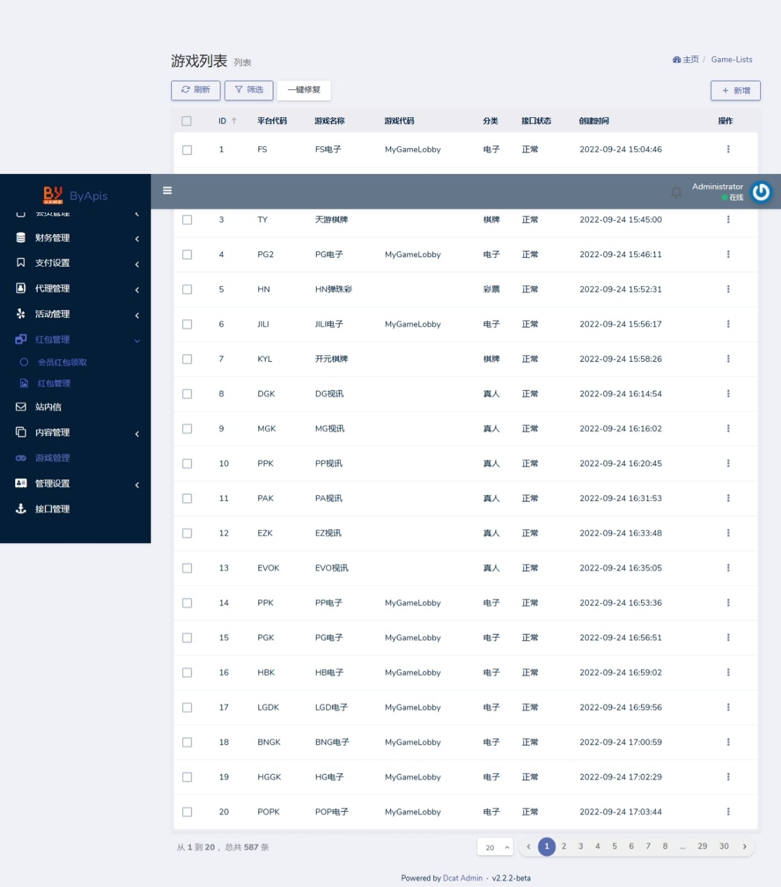The width and height of the screenshot is (781, 887).
Task: Select the checkbox for row ID 13
Action: click(187, 568)
